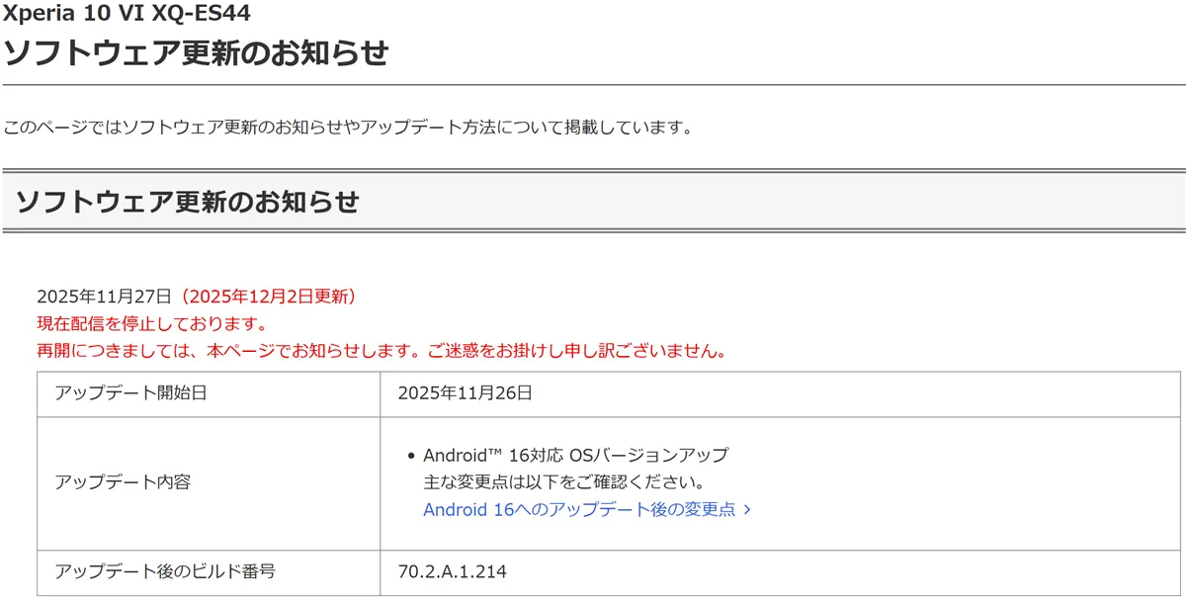Screen dimensions: 1186x603
Task: Click the red notice 現在配信を停止しております
Action: (x=151, y=323)
